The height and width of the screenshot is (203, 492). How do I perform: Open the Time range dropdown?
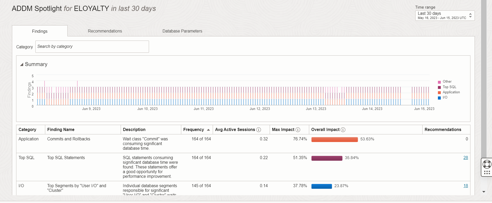pyautogui.click(x=445, y=16)
